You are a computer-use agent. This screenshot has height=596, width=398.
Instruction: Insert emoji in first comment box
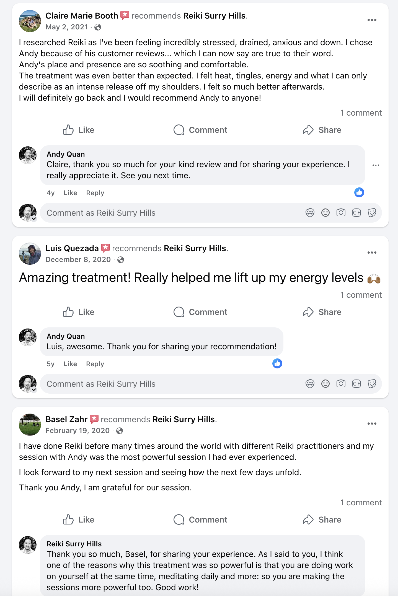(325, 213)
